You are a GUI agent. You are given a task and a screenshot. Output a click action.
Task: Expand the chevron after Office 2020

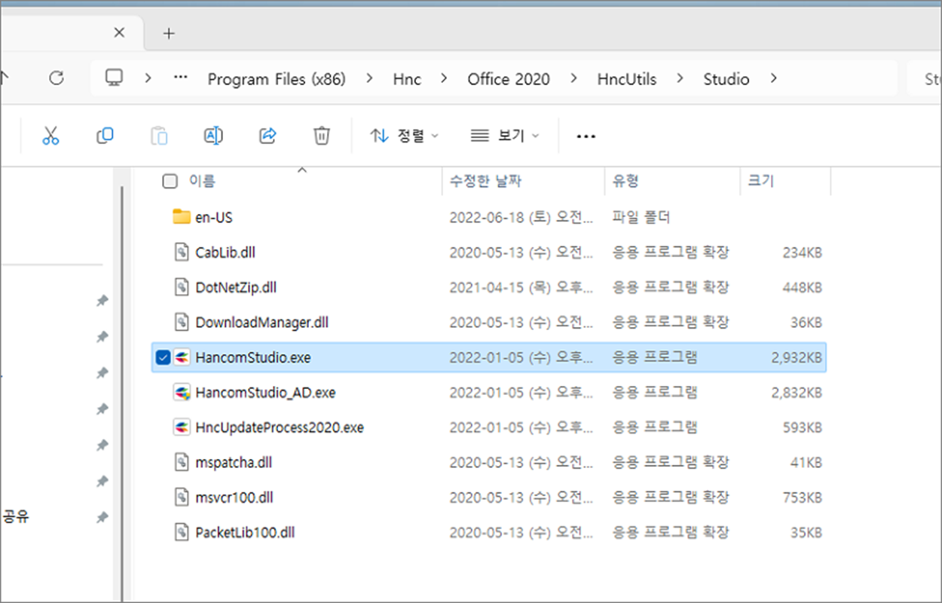tap(574, 78)
